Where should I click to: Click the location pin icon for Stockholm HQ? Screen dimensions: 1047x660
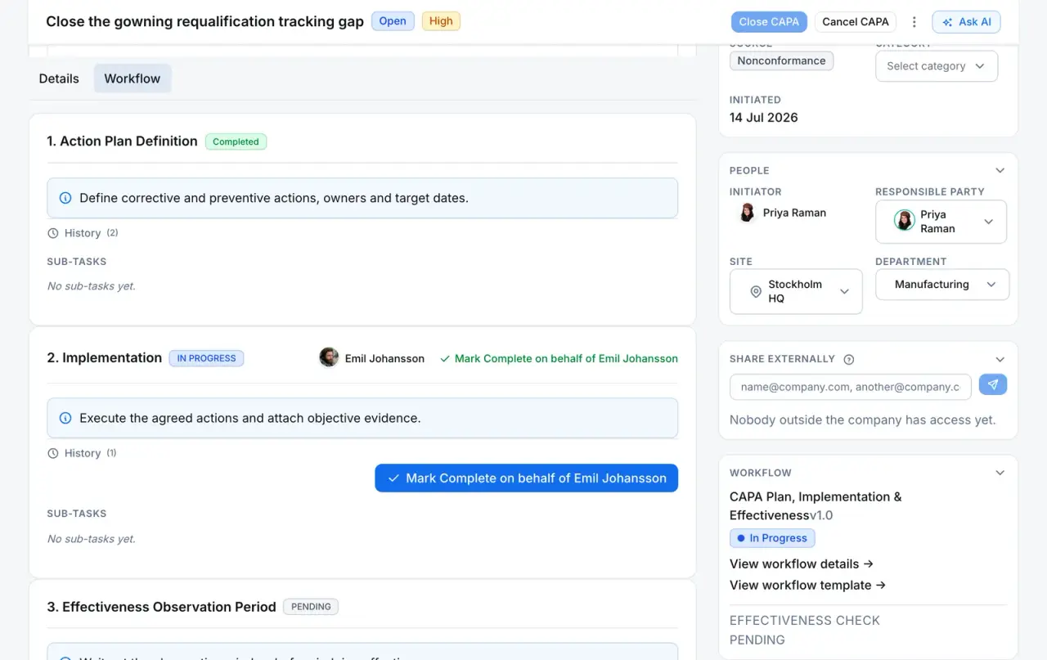(x=756, y=291)
